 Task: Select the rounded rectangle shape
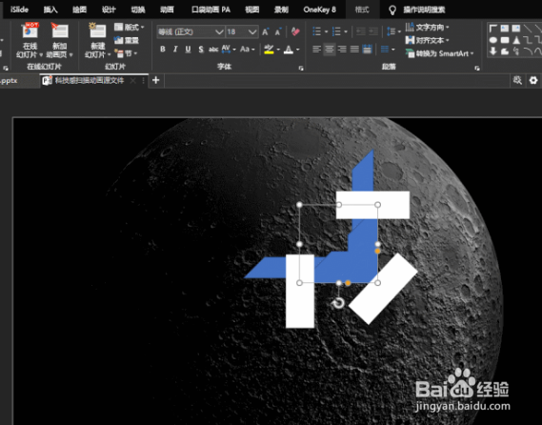click(x=505, y=40)
